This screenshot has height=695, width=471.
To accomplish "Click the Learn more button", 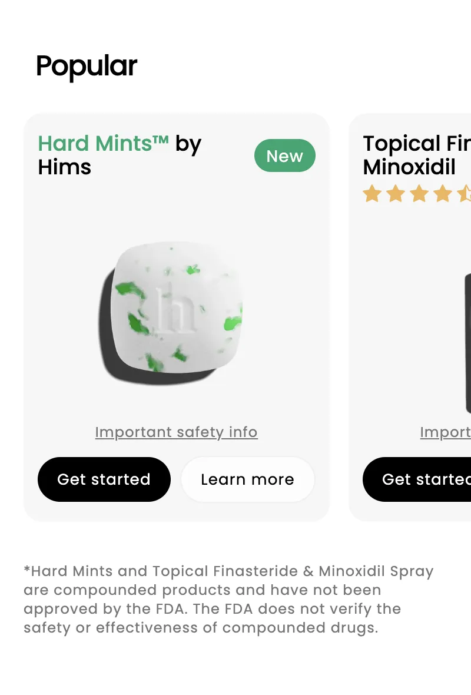I will (x=248, y=479).
